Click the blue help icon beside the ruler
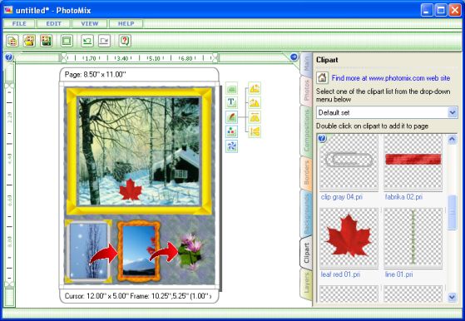The height and width of the screenshot is (321, 465). (9, 57)
